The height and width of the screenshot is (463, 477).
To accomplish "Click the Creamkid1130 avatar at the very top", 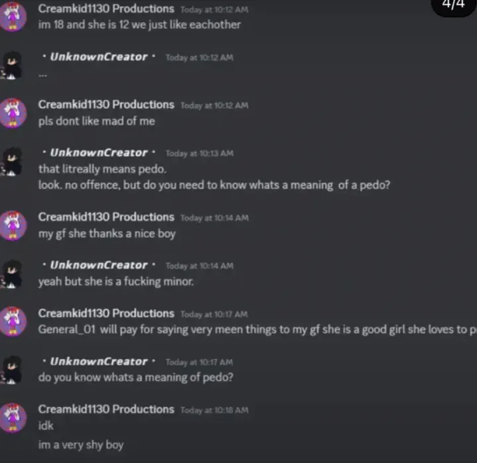I will (x=13, y=17).
